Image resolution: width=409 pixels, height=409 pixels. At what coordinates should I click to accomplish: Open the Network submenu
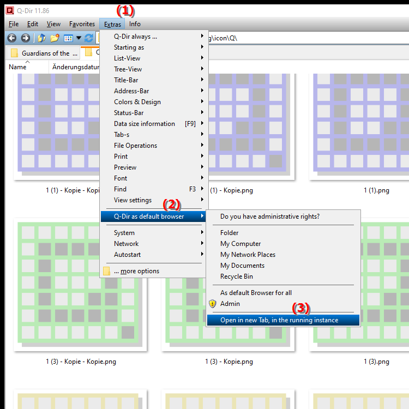(153, 244)
